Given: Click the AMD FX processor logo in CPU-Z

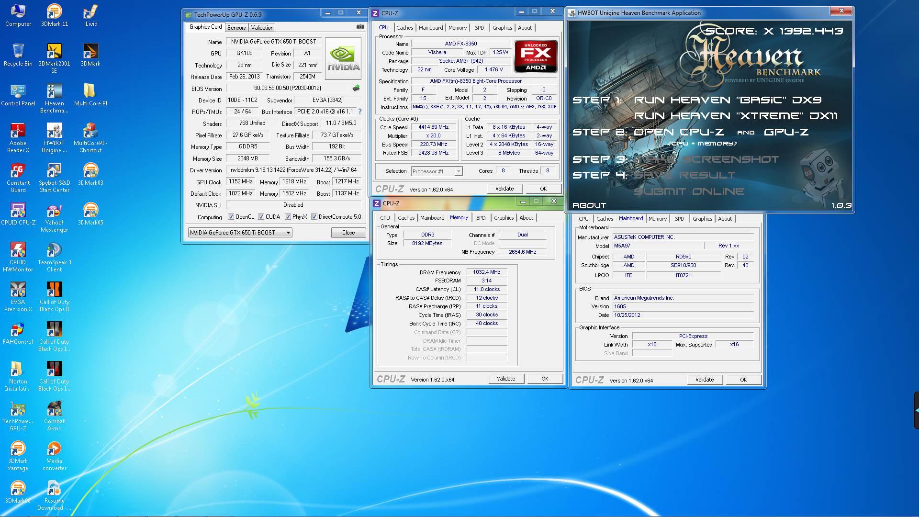Looking at the screenshot, I should point(536,56).
